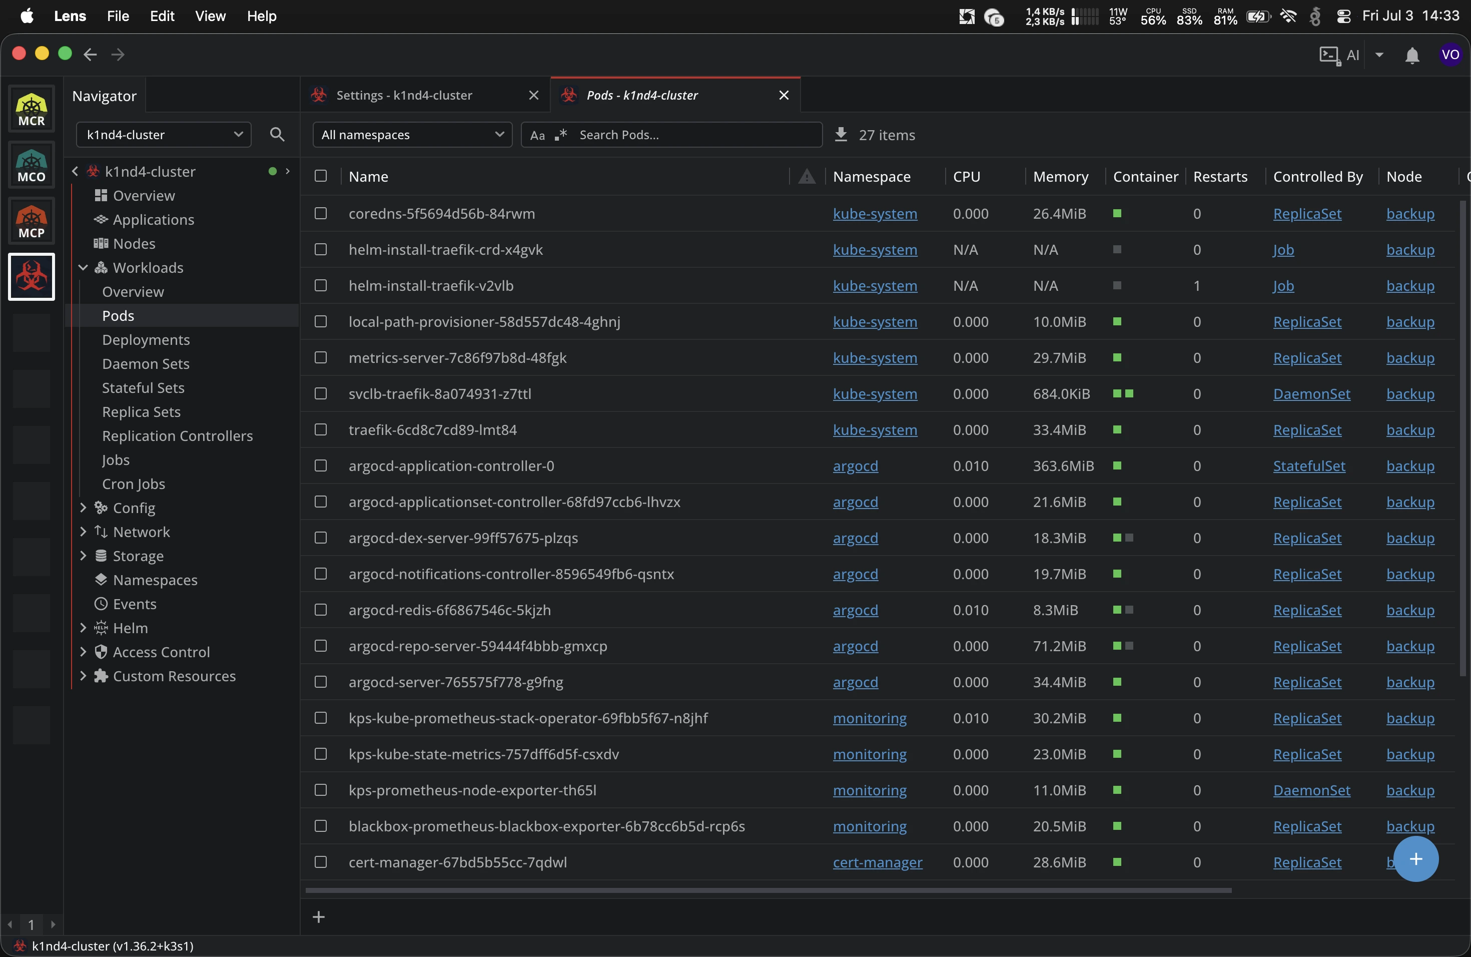Screen dimensions: 1471x957
Task: Toggle regex search icon in Search Pods
Action: coord(560,134)
